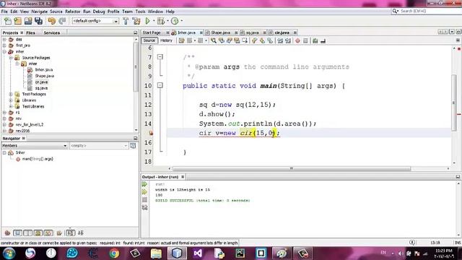
Task: Click the red Start Macro Recording icon
Action: 297,40
